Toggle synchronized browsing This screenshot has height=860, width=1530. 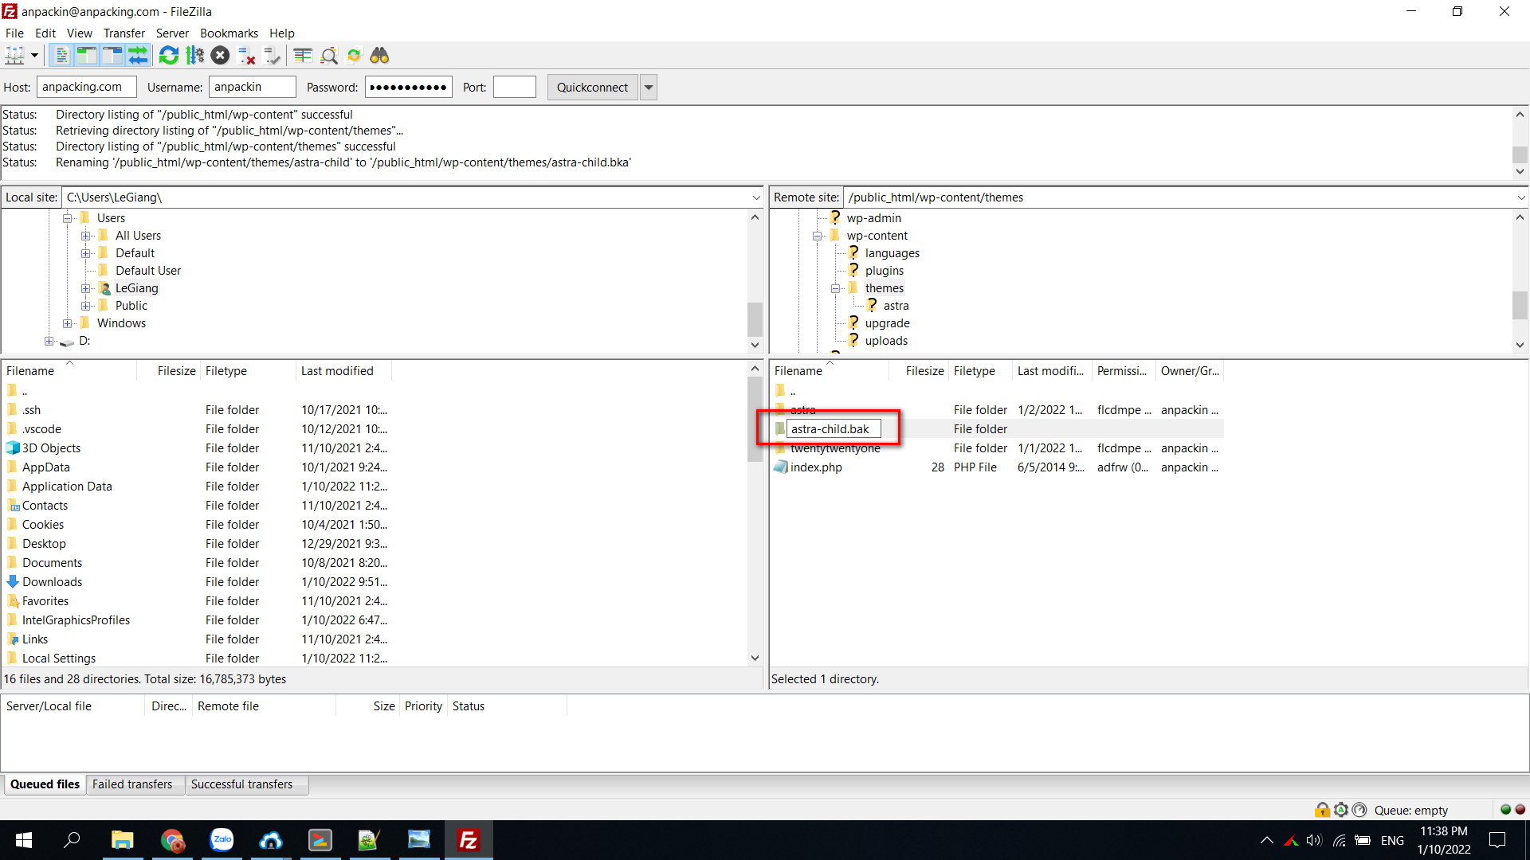click(x=354, y=56)
